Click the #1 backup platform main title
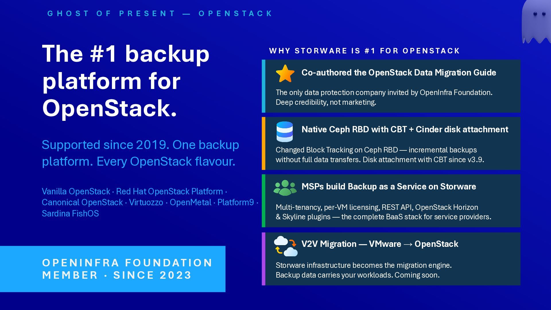Screen dimensions: 551x310 pyautogui.click(x=126, y=81)
